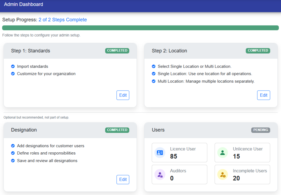Screen dimensions: 281x195
Task: Open the Incomplete Users warning-user icon
Action: click(x=223, y=174)
